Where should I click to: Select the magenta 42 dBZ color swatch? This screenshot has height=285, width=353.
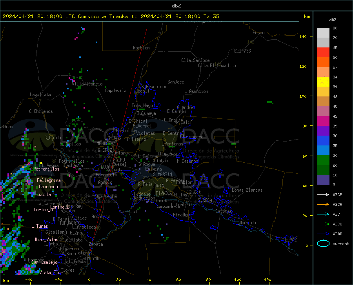pos(323,121)
